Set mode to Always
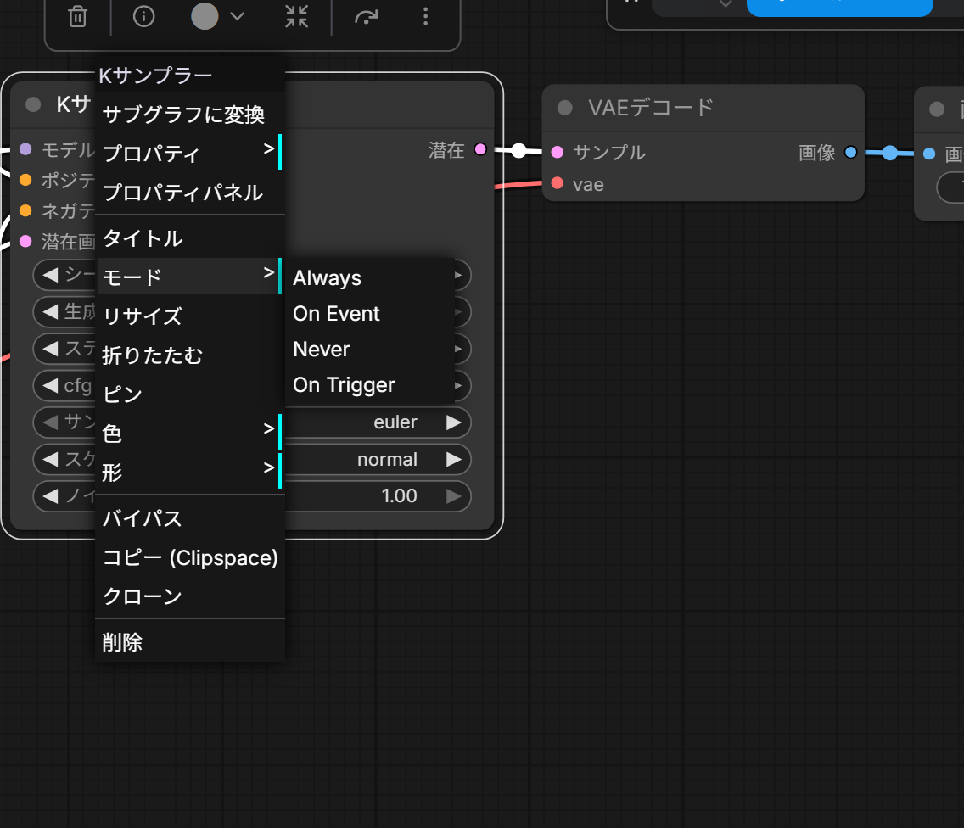Screen dimensions: 964x828 (x=370, y=278)
